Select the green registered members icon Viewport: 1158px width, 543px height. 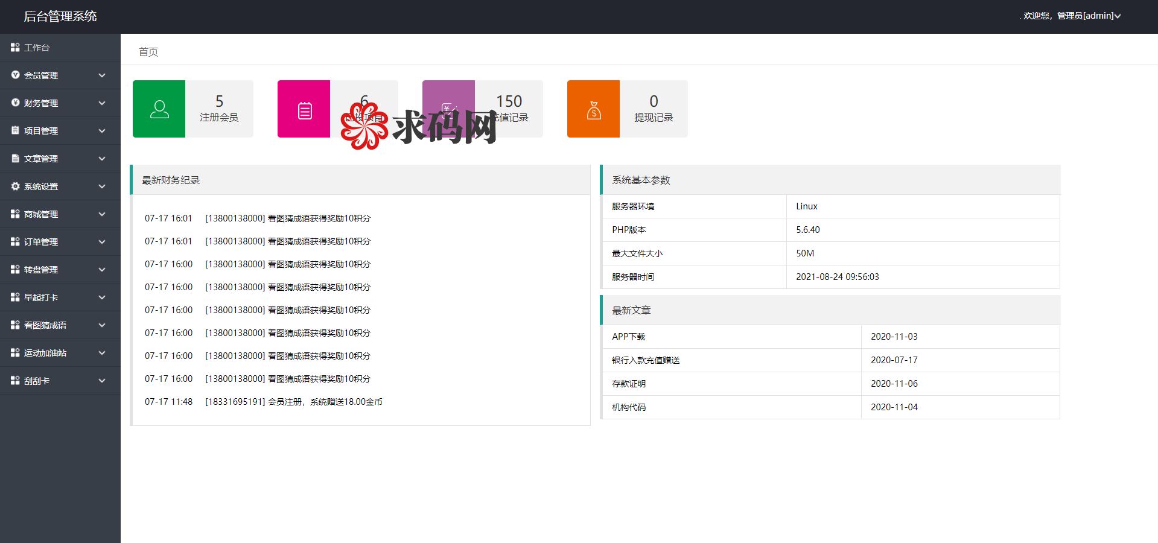[x=159, y=109]
